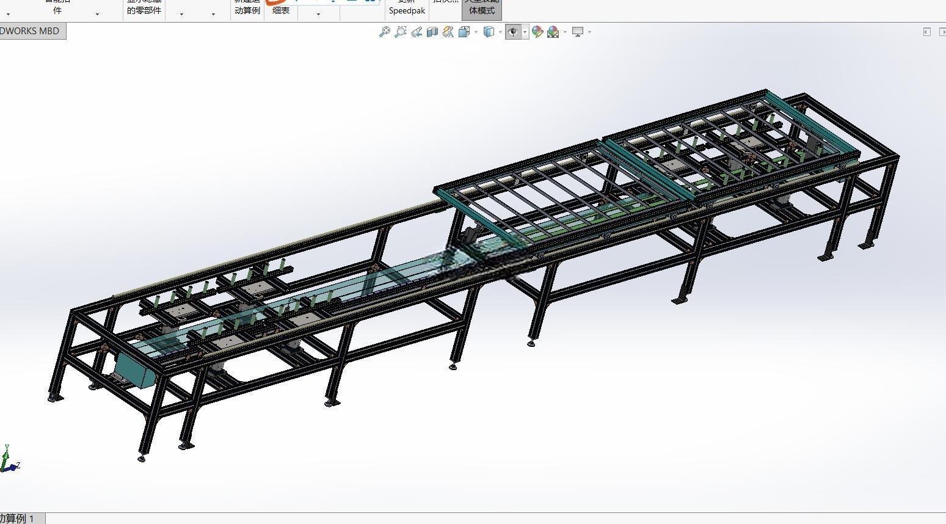The image size is (946, 524).
Task: Click the Apply Scene icon
Action: click(x=553, y=32)
